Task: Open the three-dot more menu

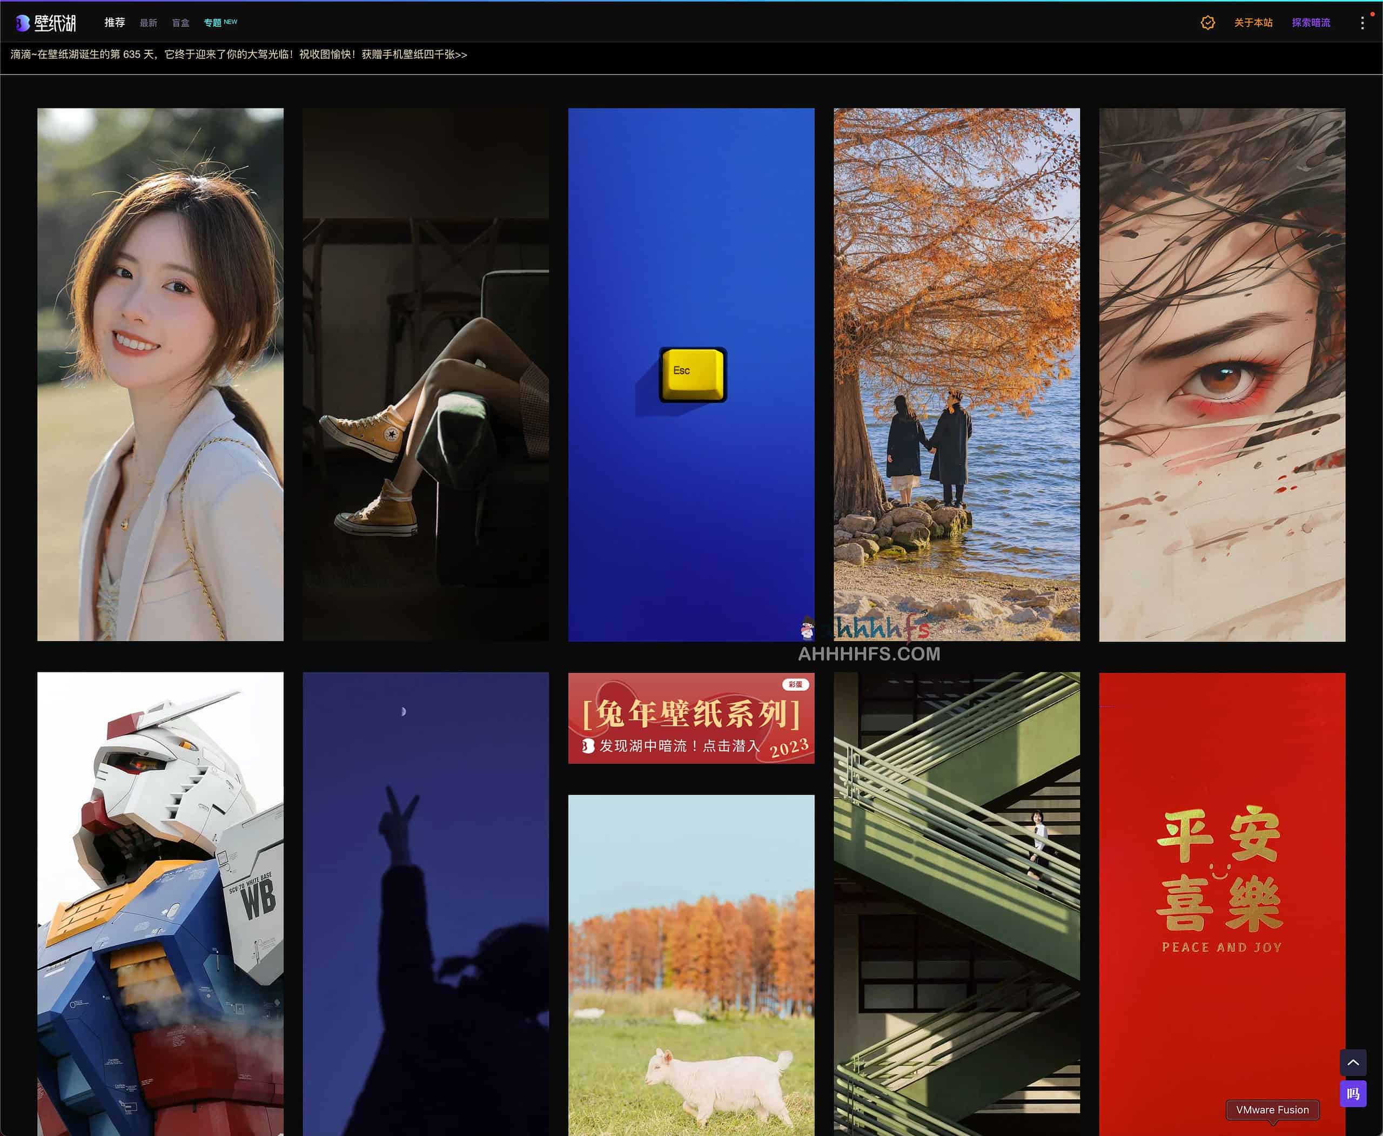Action: pyautogui.click(x=1362, y=23)
